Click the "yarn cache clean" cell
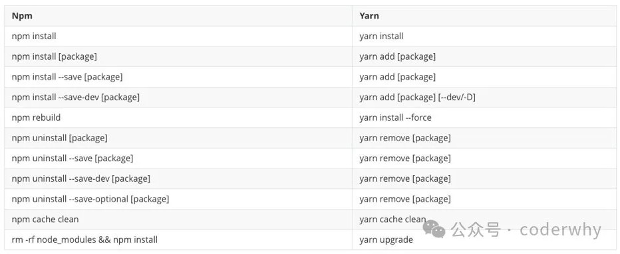Screen dimensions: 620x254 486,220
